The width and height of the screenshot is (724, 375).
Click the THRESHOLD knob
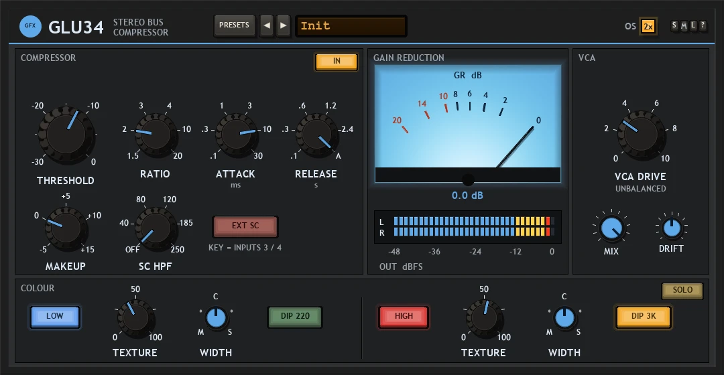[x=66, y=134]
